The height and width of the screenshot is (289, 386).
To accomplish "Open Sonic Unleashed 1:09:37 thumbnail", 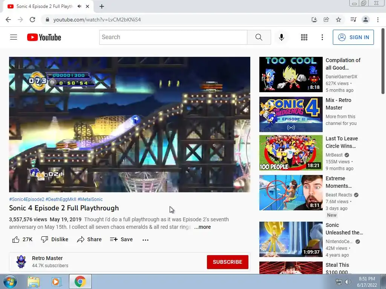I will tap(291, 239).
